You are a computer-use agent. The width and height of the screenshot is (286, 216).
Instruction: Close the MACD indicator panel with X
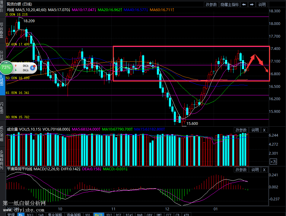[x=264, y=170]
